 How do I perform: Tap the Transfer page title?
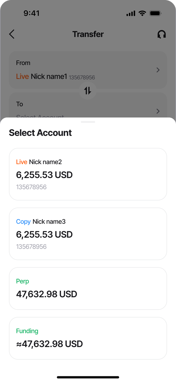(88, 34)
